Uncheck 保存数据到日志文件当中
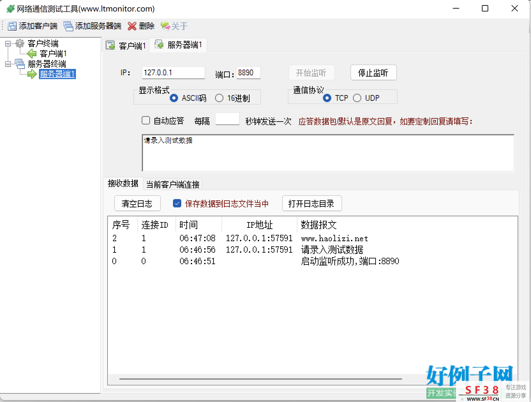Image resolution: width=531 pixels, height=402 pixels. 177,203
